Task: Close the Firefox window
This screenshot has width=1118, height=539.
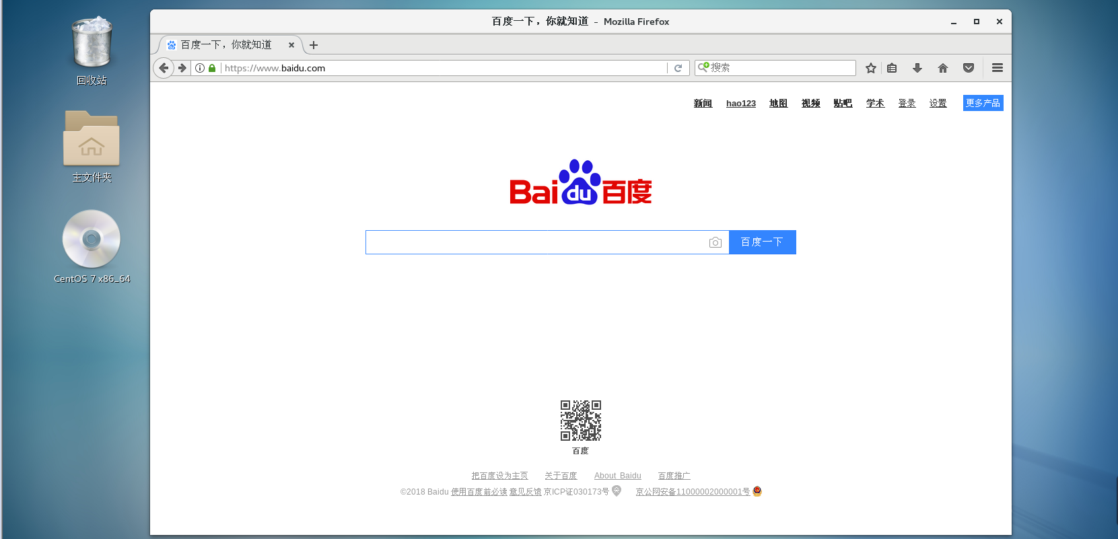Action: 1000,22
